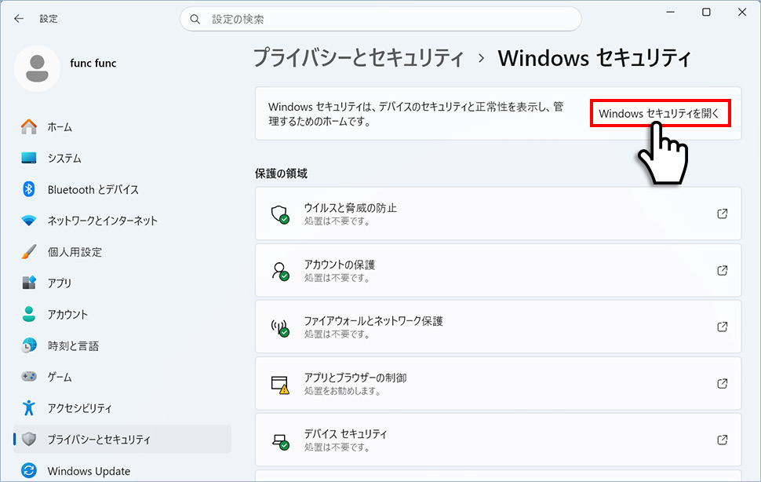Viewport: 761px width, 482px height.
Task: Click the app browser control warning icon
Action: click(x=280, y=385)
